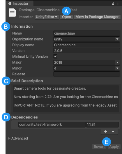Open the UnityEditor importer dropdown

coord(47,17)
